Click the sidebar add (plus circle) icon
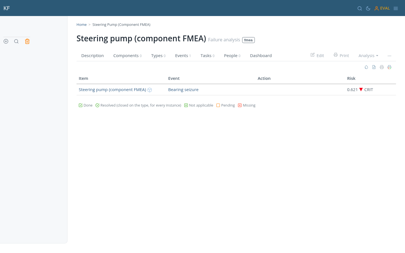 [6, 41]
